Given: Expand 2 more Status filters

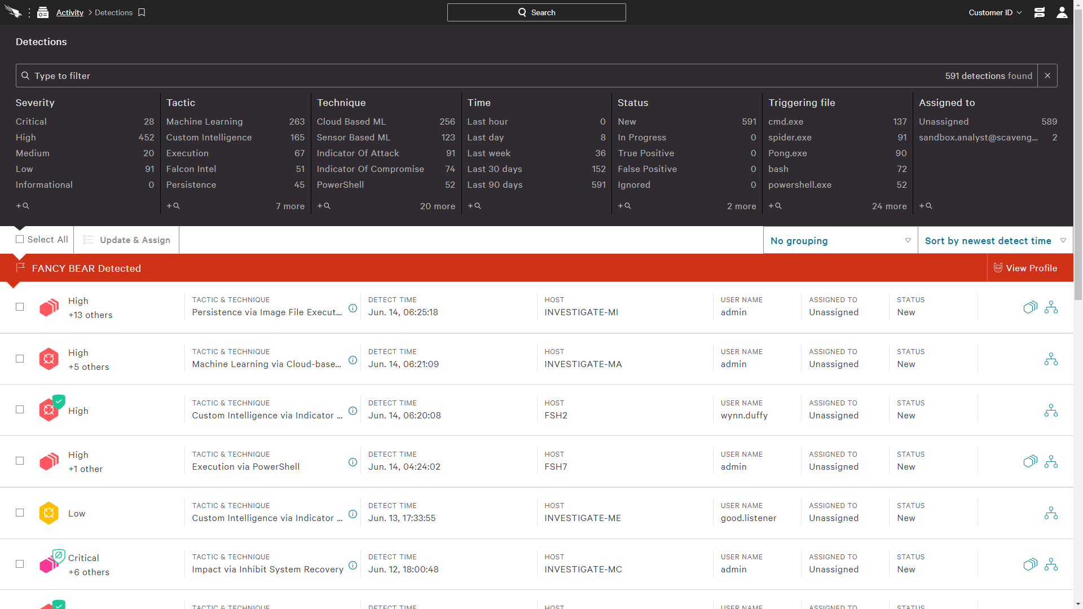Looking at the screenshot, I should [x=741, y=206].
